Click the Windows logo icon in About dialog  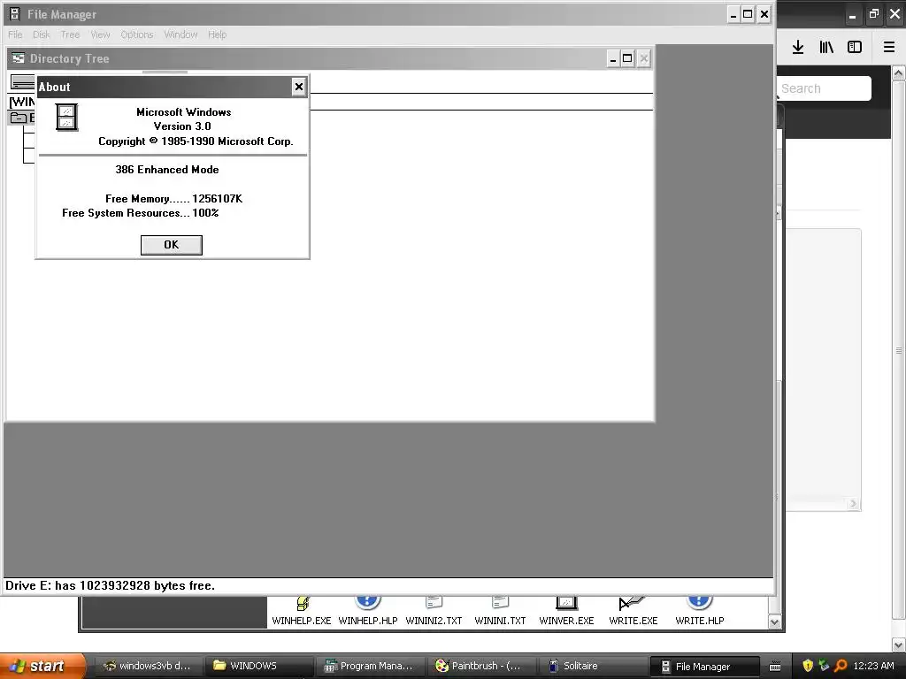click(x=66, y=118)
